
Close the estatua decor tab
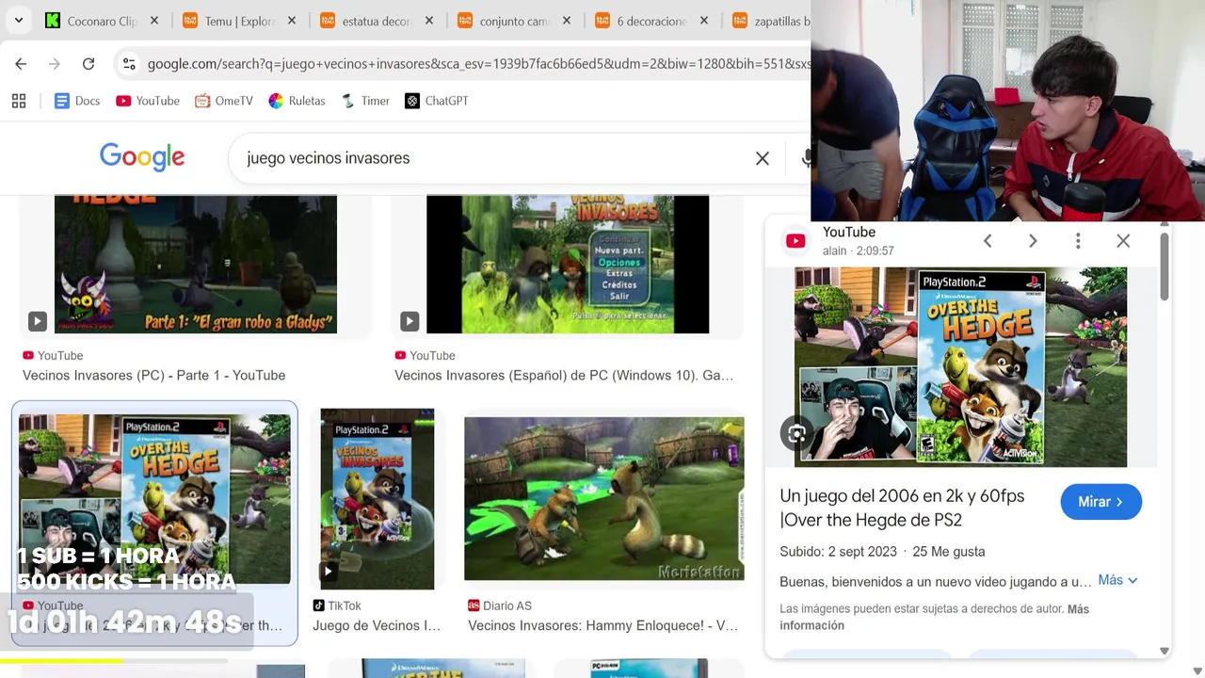tap(429, 21)
